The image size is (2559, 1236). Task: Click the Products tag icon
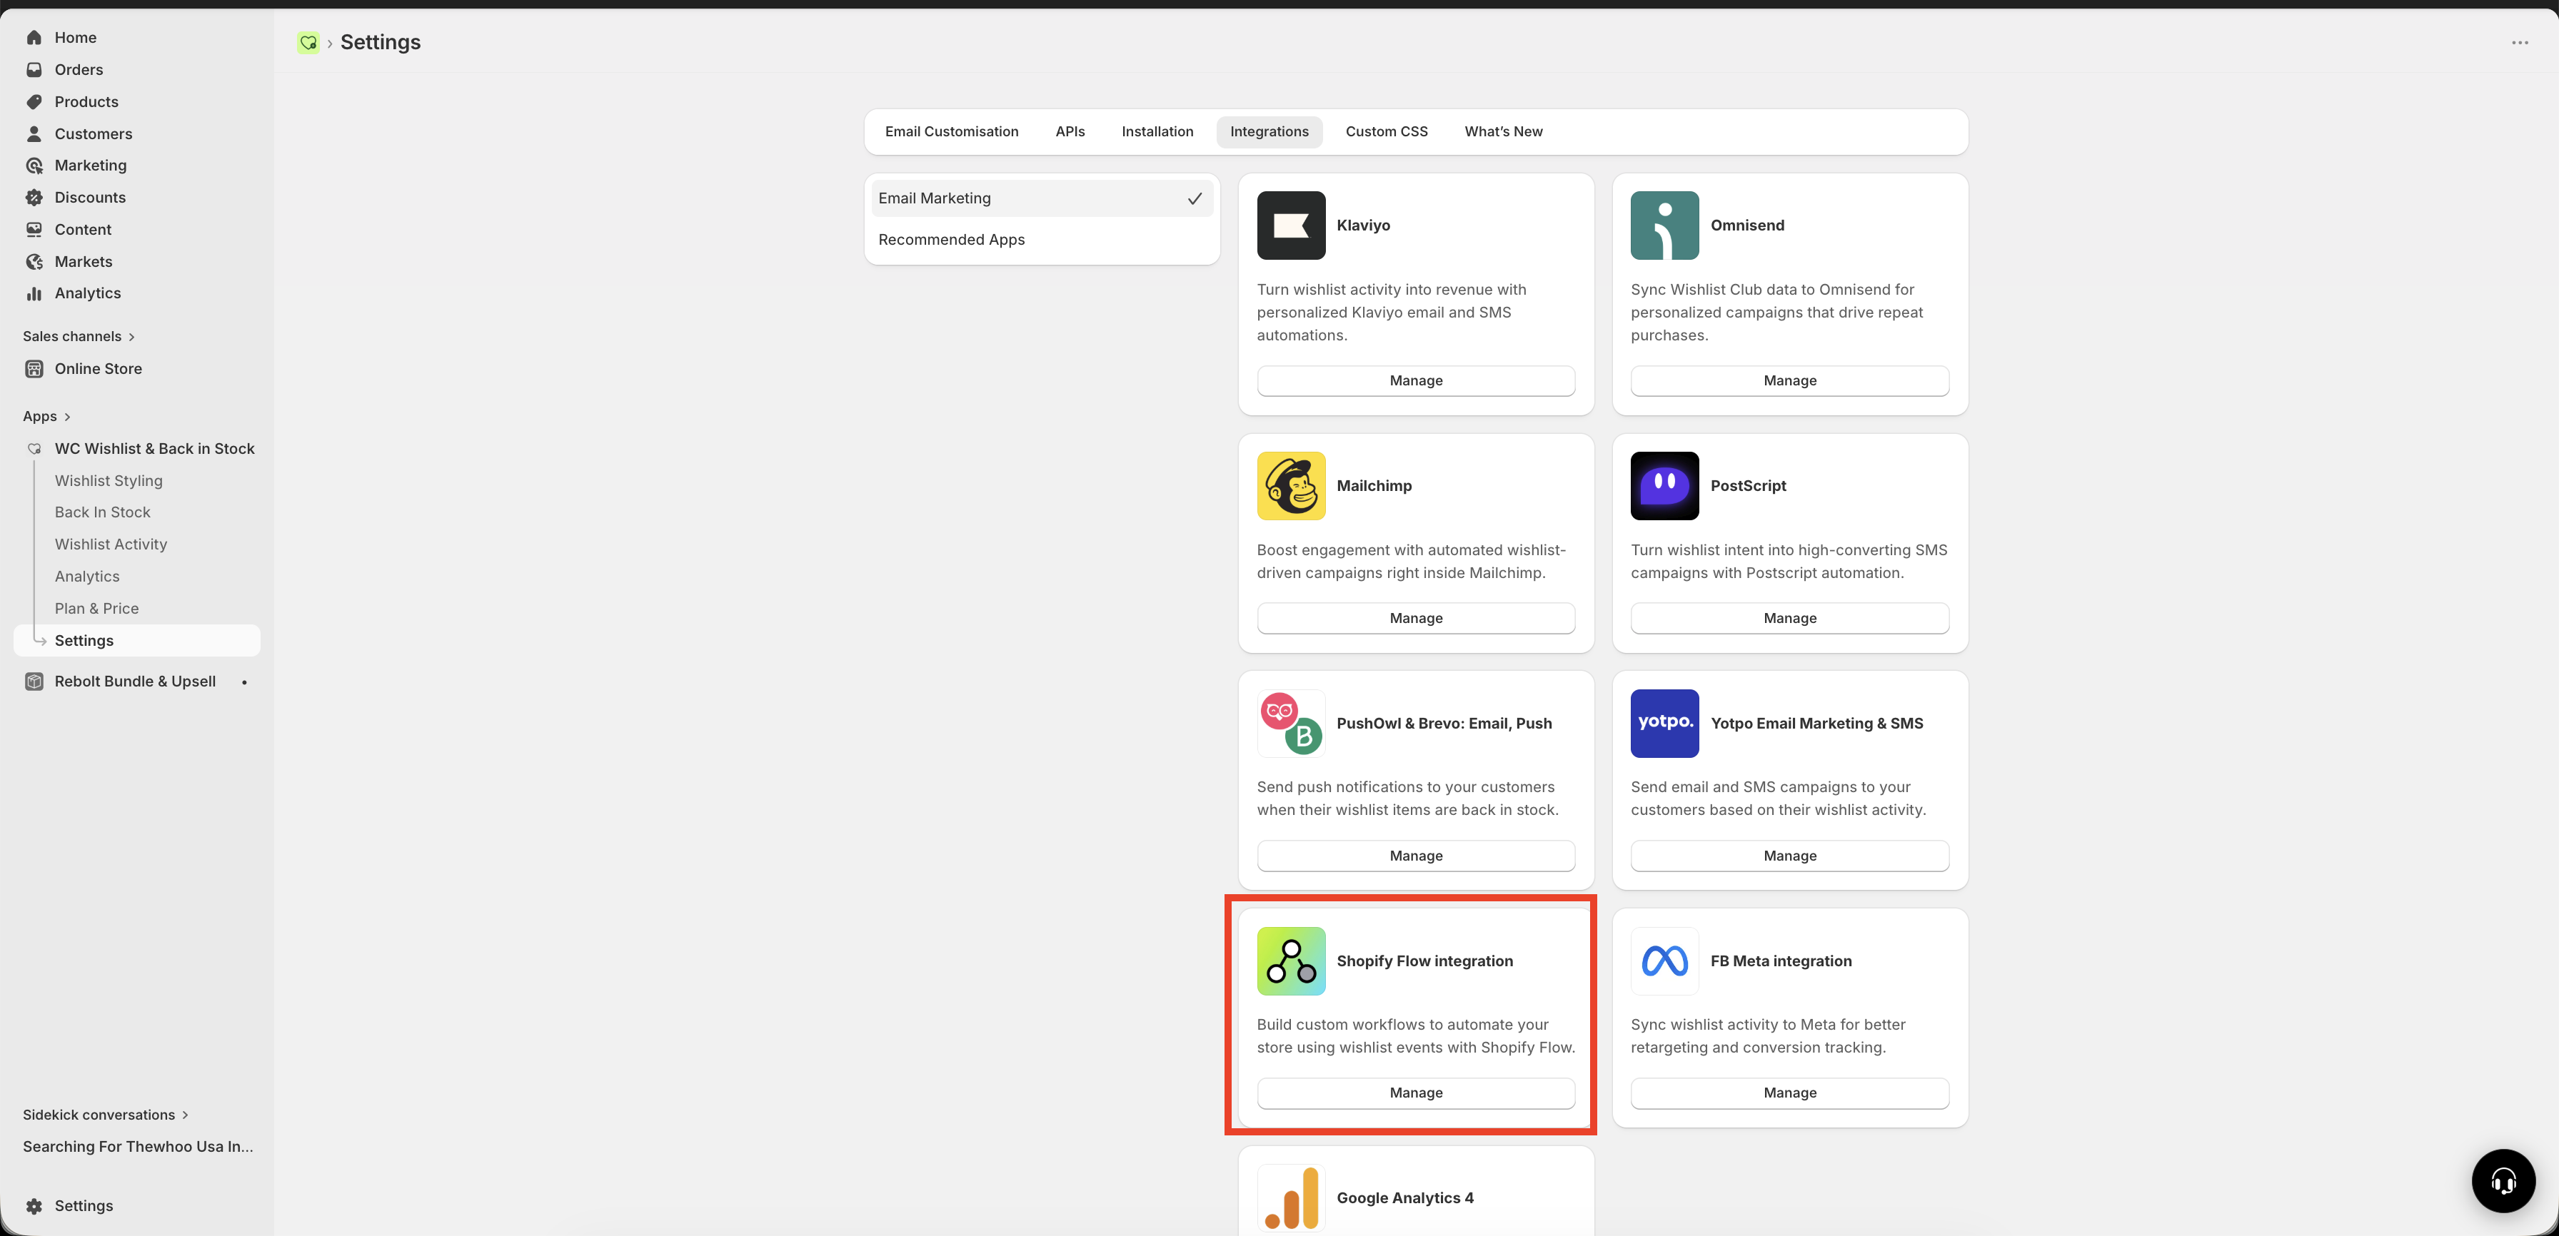pyautogui.click(x=34, y=101)
